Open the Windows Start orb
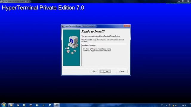 (4, 105)
